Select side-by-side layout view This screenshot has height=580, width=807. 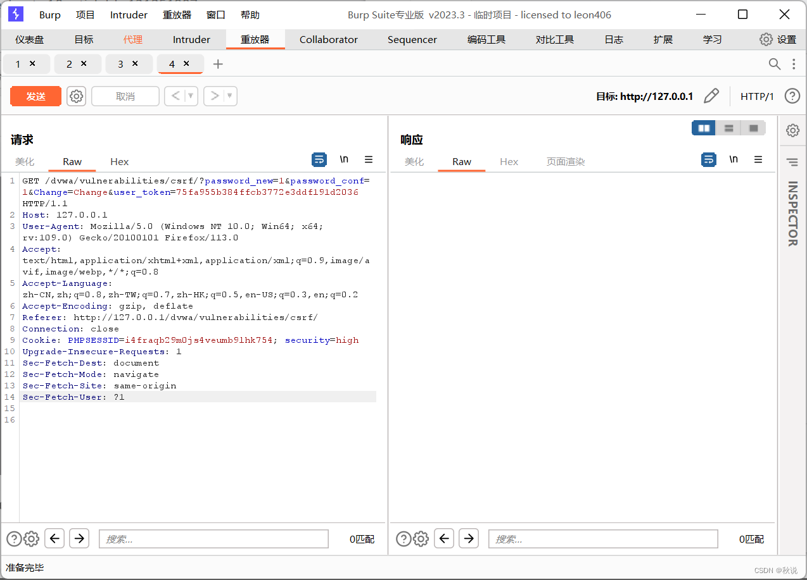pos(704,128)
